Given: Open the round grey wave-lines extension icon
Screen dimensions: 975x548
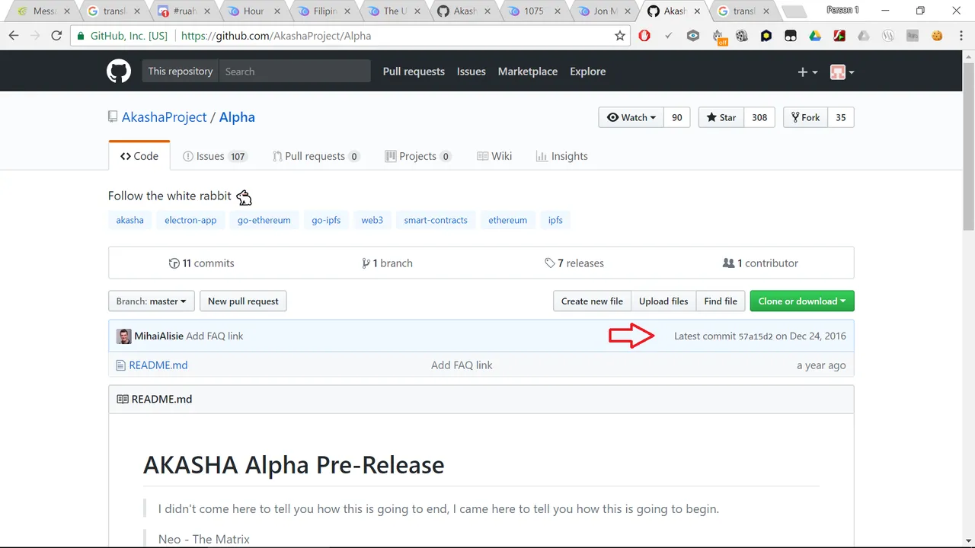Looking at the screenshot, I should [x=888, y=36].
